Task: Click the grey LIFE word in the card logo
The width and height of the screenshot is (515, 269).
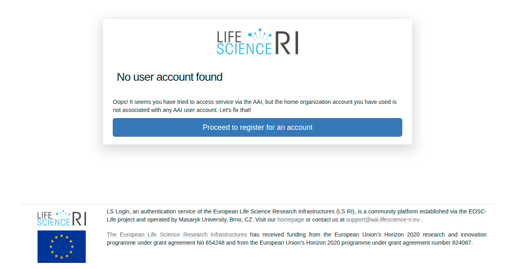Action: click(230, 37)
